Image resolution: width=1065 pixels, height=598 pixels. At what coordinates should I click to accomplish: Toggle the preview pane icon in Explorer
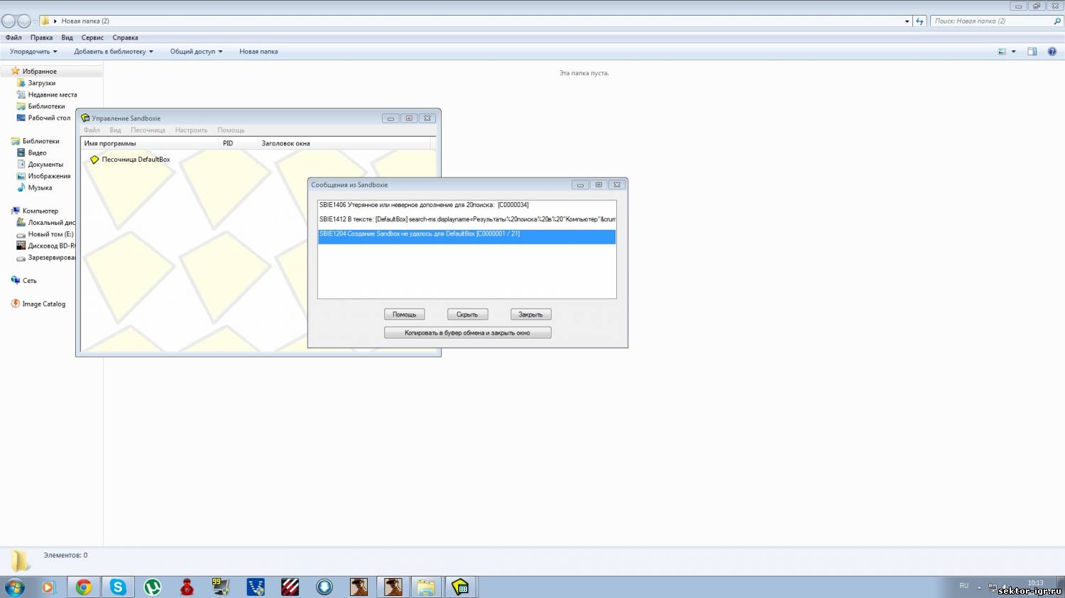(x=1032, y=52)
